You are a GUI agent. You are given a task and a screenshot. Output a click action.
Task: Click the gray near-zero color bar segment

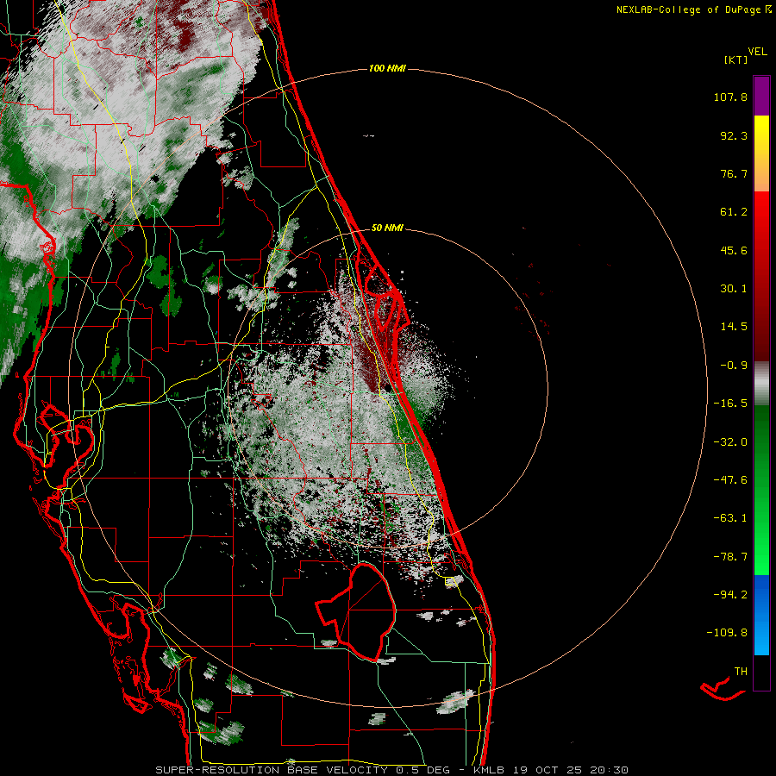coord(761,384)
